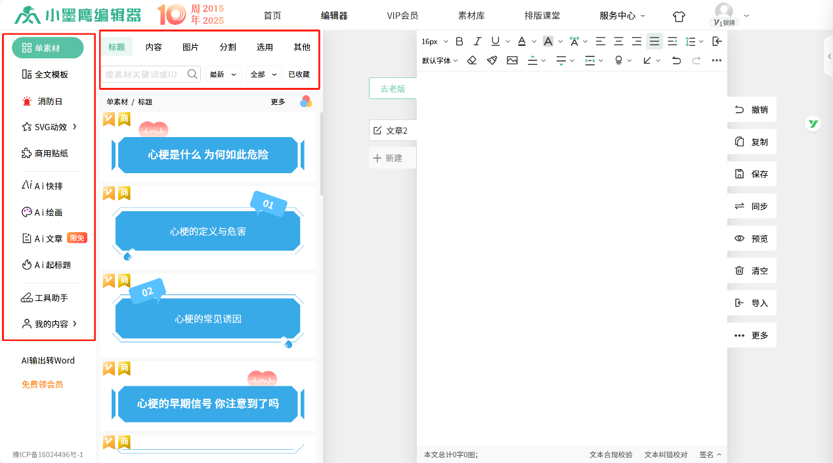Viewport: 833px width, 463px height.
Task: Expand the 最新 sort dropdown
Action: pos(223,74)
